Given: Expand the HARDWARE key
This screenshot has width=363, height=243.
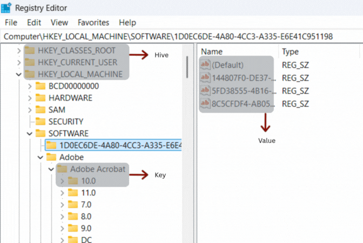Looking at the screenshot, I should point(30,98).
